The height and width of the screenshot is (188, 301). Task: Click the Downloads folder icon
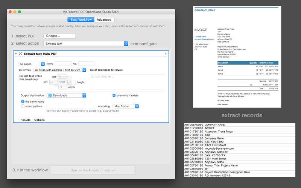point(50,96)
